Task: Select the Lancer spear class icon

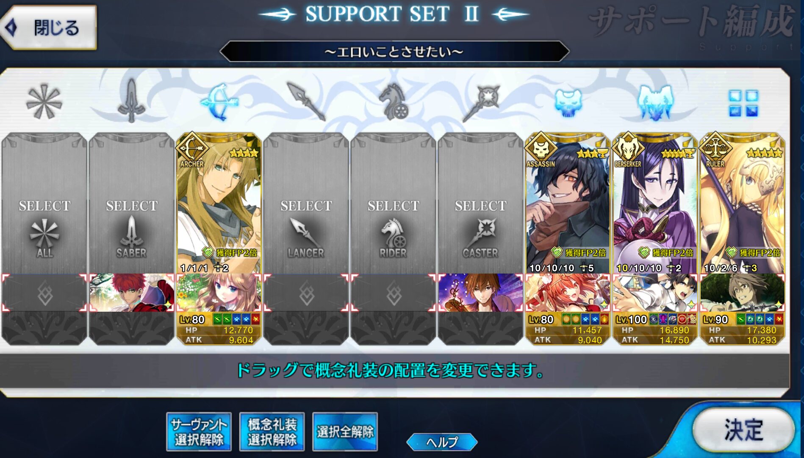Action: [x=306, y=101]
